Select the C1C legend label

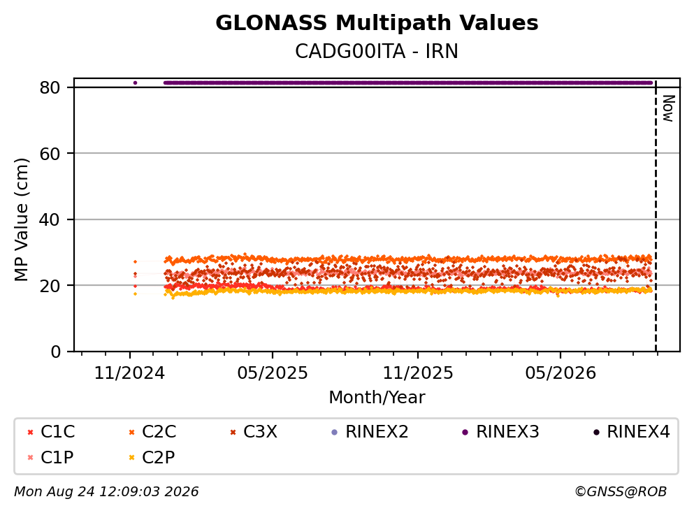(x=57, y=432)
